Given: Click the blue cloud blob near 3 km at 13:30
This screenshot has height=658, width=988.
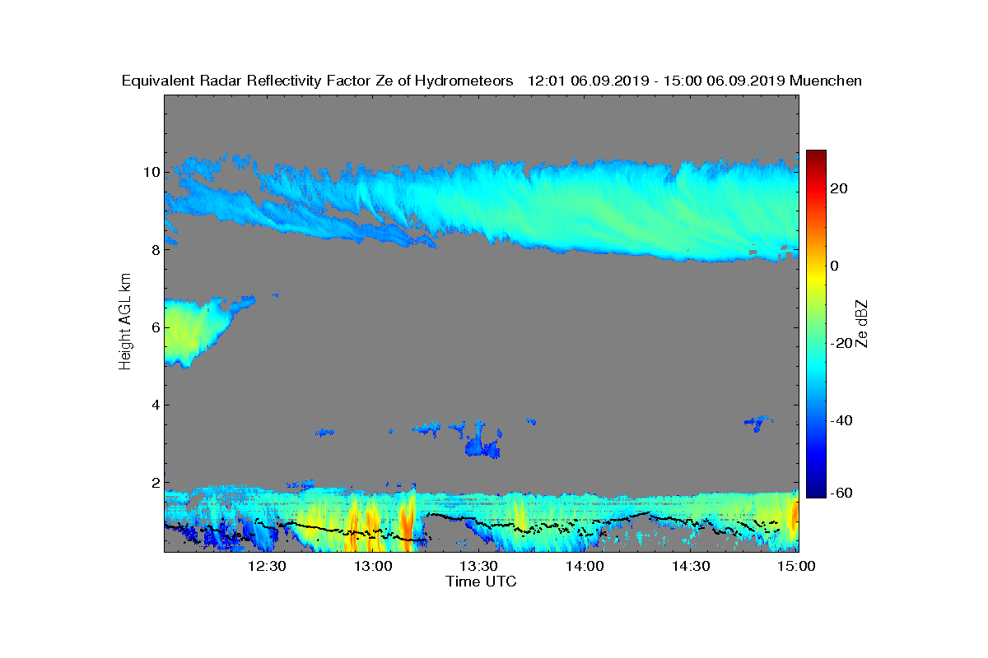Looking at the screenshot, I should pyautogui.click(x=483, y=443).
